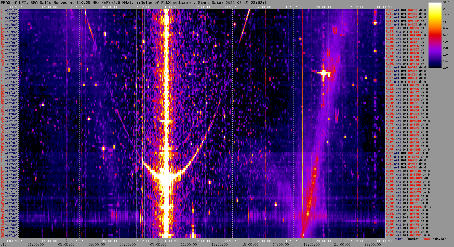Click the row statistic with M=233

(406, 10)
